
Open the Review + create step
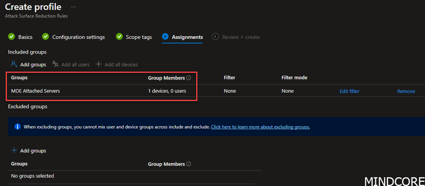click(241, 37)
